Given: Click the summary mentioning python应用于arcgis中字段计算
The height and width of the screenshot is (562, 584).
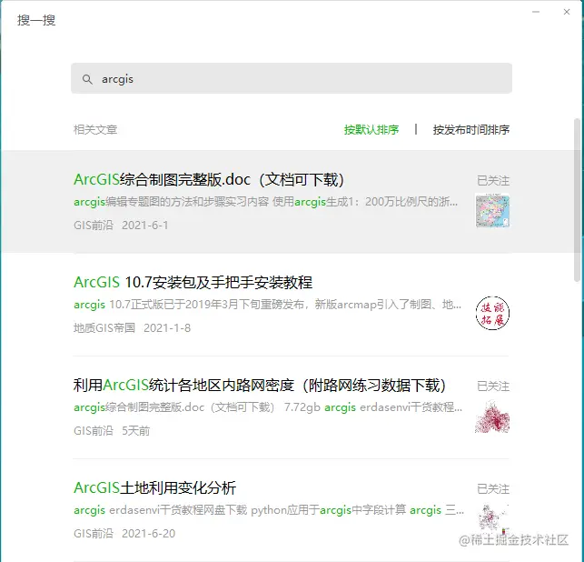Looking at the screenshot, I should coord(269,510).
